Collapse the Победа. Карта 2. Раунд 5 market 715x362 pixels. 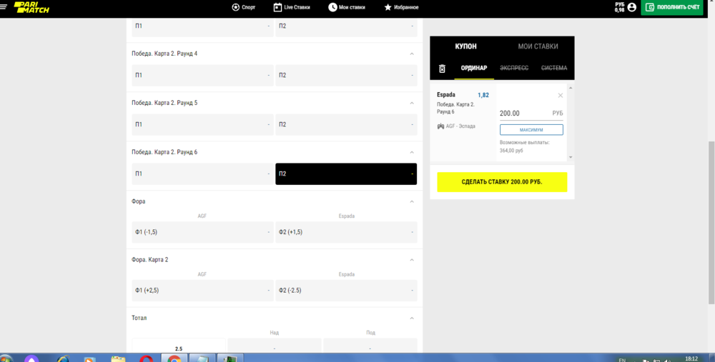click(x=412, y=103)
